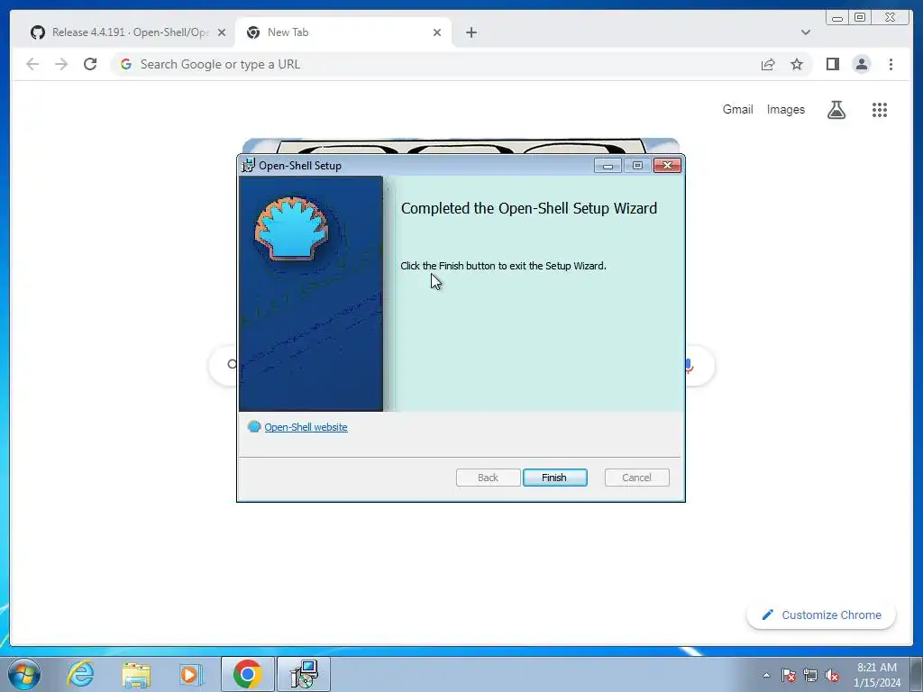
Task: Click the globe icon beside Open-Shell website
Action: click(x=253, y=426)
